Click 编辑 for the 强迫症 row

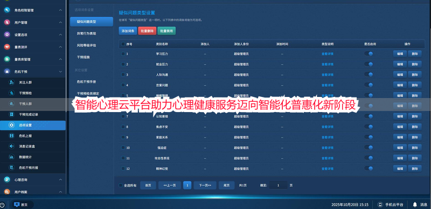click(400, 148)
